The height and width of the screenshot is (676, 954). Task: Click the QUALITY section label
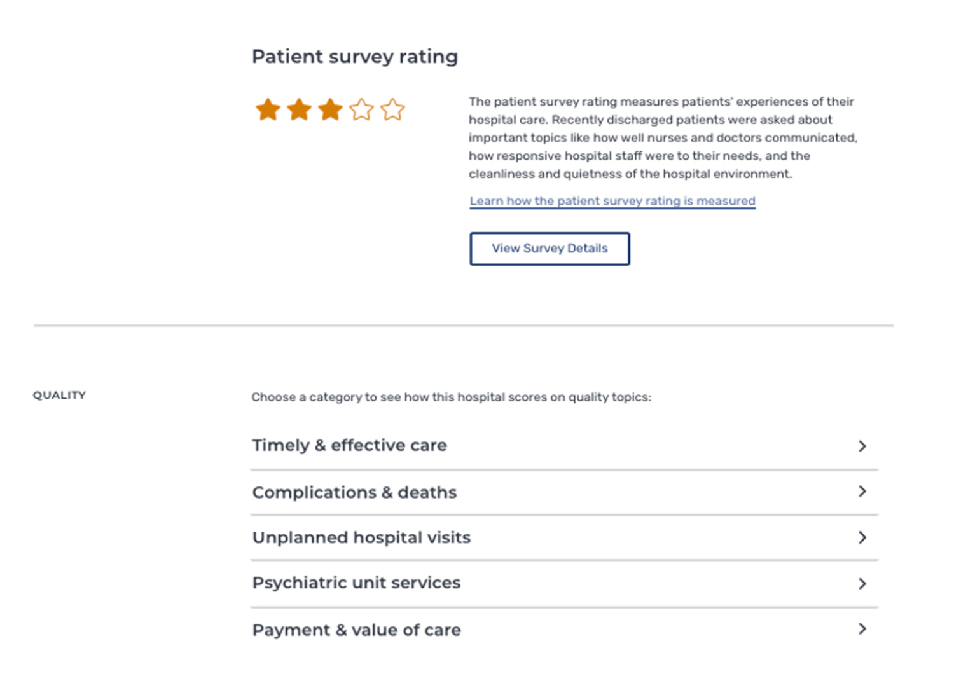(x=59, y=395)
